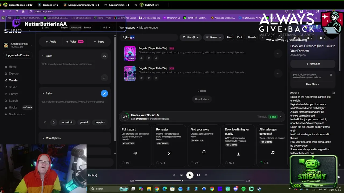Screen dimensions: 344x193
Task: Click the stems waveform icon in Pull it apart
Action: (135, 153)
